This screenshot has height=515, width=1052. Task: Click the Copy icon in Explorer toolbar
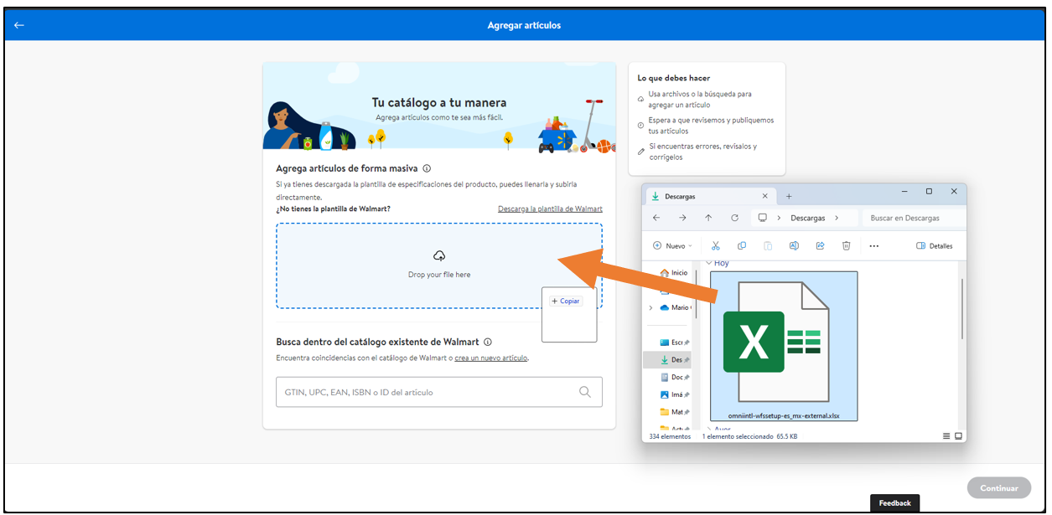click(x=742, y=245)
